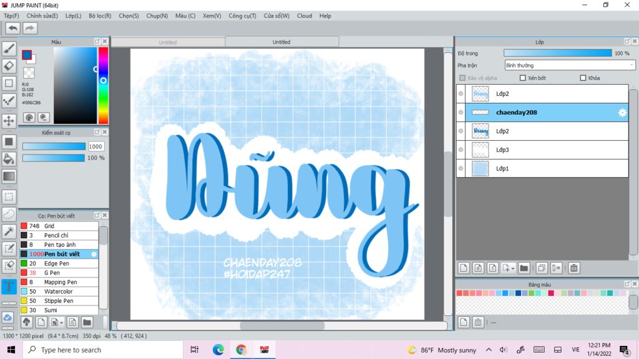The image size is (639, 359).
Task: Open the Windows Start menu
Action: coord(11,350)
